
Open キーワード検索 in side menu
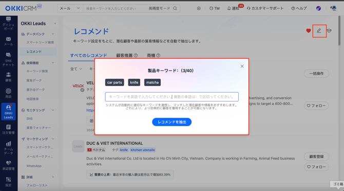pyautogui.click(x=37, y=71)
